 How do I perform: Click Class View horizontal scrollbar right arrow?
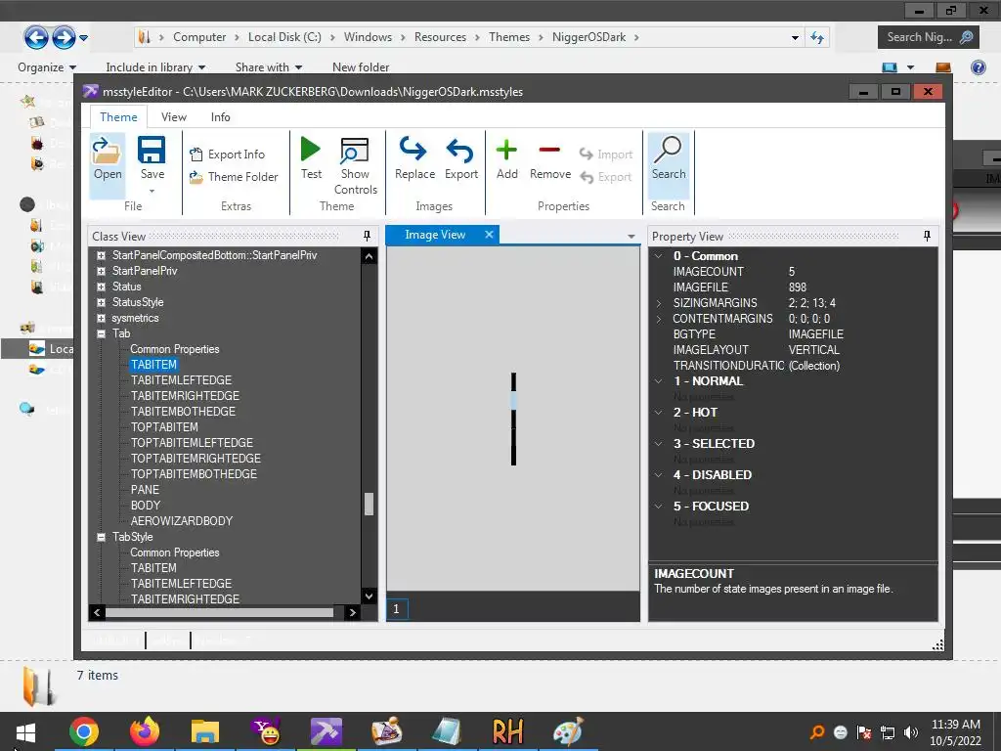point(352,612)
